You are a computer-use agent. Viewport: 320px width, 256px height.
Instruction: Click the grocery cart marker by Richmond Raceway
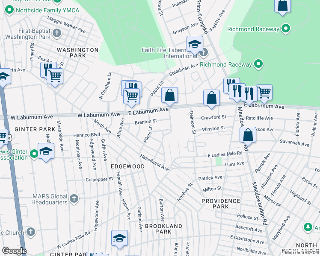tap(264, 94)
